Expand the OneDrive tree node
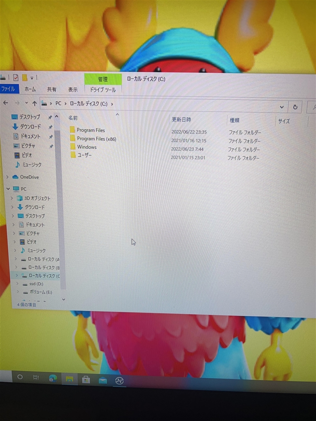 click(x=7, y=177)
